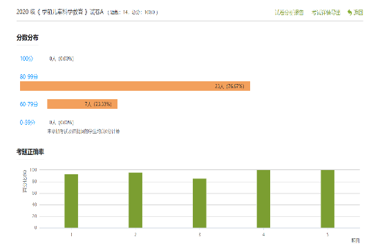
Task: Select the green bar for question 4
Action: (263, 199)
